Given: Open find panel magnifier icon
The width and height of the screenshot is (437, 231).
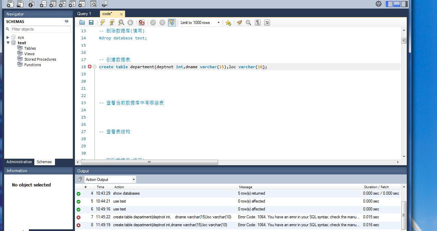Looking at the screenshot, I should pyautogui.click(x=248, y=23).
